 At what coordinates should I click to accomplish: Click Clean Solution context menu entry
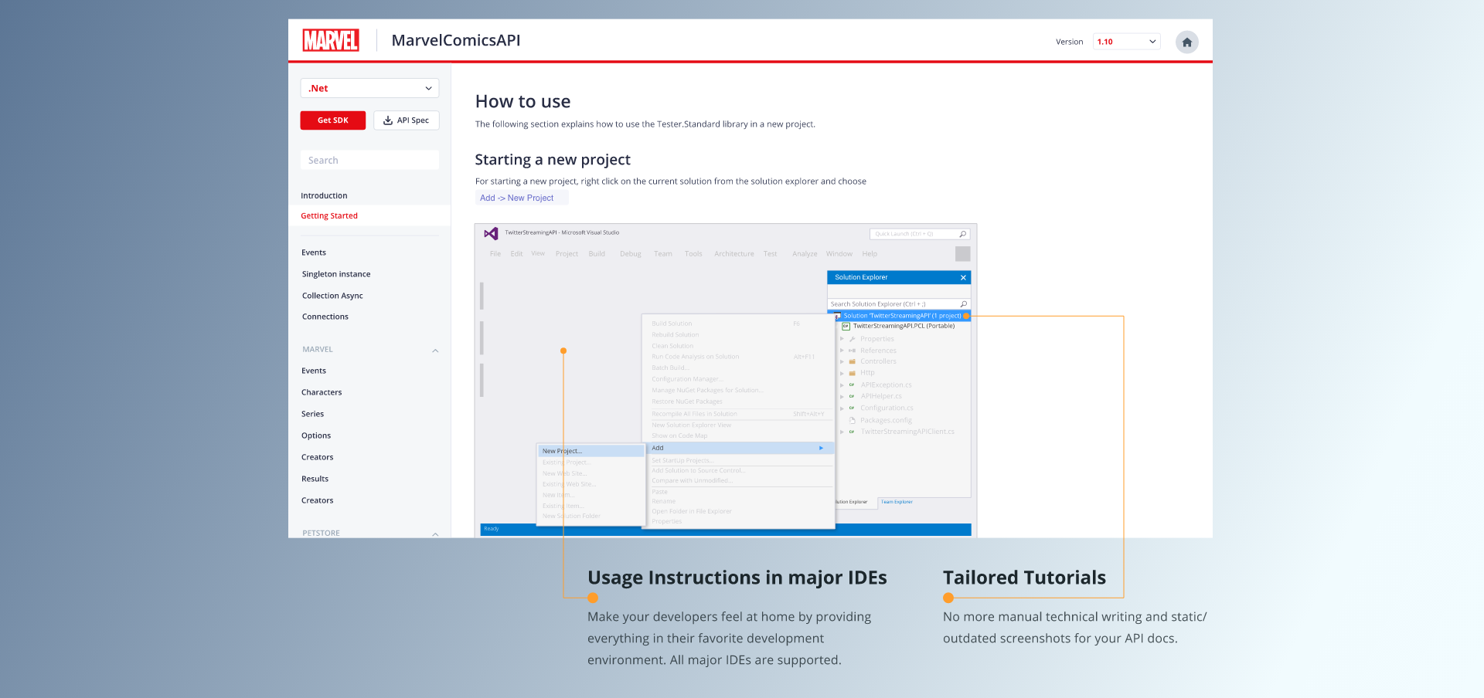(x=672, y=346)
